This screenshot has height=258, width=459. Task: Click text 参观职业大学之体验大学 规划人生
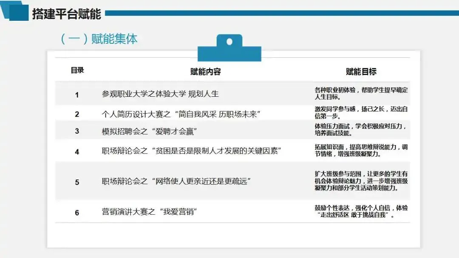coord(160,94)
